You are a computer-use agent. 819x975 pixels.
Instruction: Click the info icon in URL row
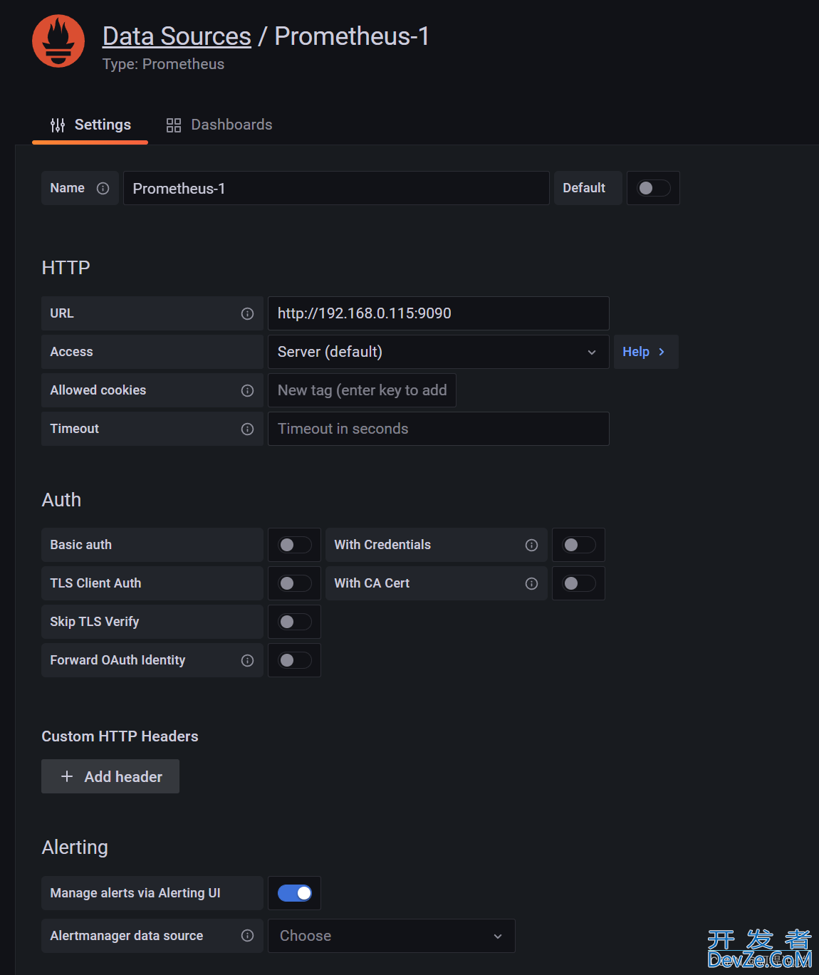(x=247, y=313)
